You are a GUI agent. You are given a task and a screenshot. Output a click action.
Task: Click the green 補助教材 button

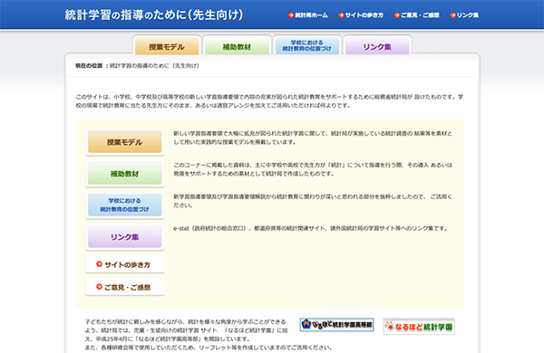(x=125, y=174)
